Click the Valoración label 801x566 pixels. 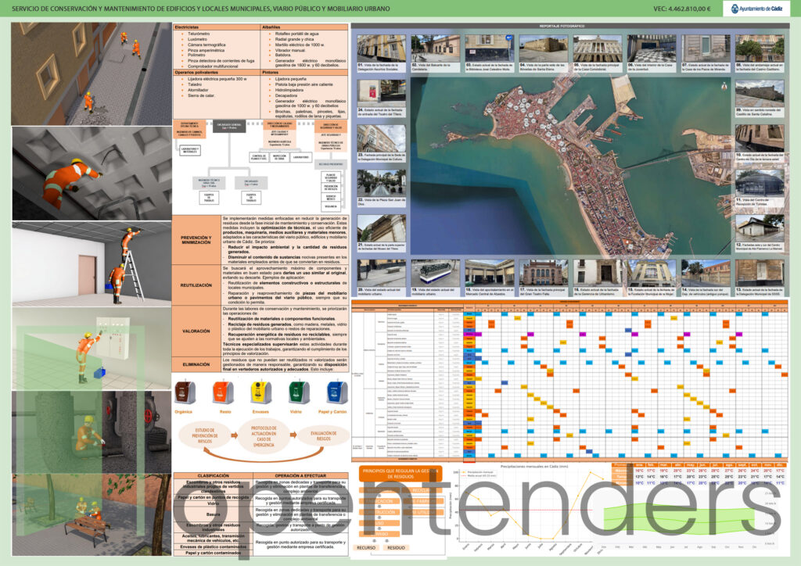[x=196, y=331]
